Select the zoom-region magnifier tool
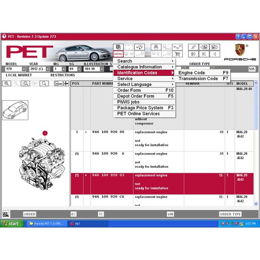The height and width of the screenshot is (260, 260). [x=25, y=83]
